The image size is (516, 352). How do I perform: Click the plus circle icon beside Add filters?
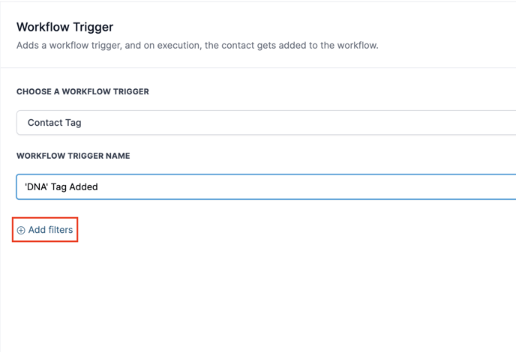(x=21, y=231)
